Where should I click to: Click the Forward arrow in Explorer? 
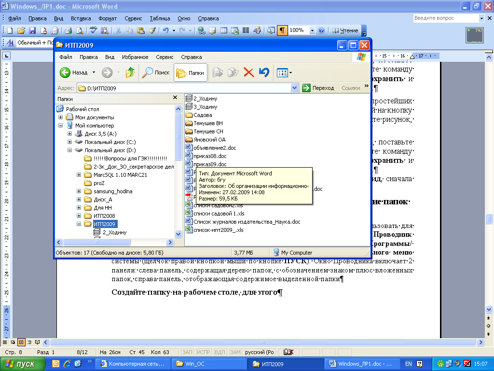[x=107, y=72]
